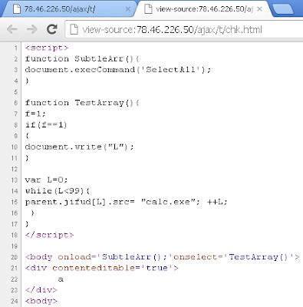The width and height of the screenshot is (303, 307).
Task: Click page icon in address bar
Action: tap(74, 29)
